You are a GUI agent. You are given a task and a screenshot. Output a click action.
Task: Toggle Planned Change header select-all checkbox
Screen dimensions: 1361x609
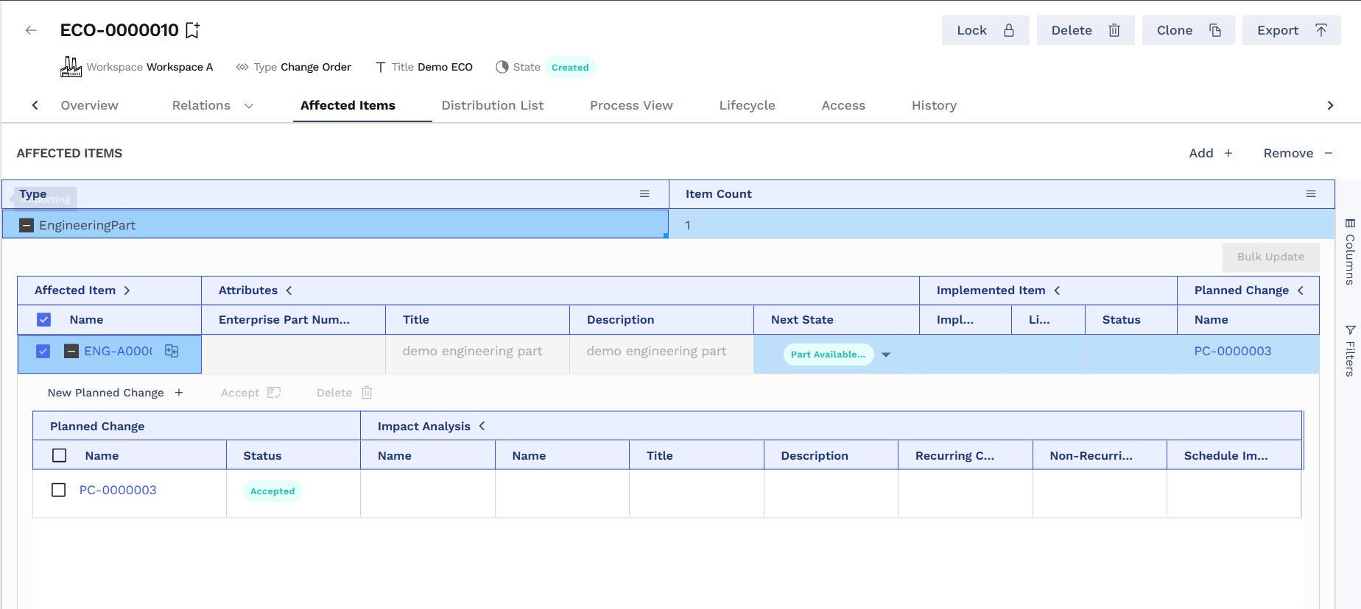(60, 456)
